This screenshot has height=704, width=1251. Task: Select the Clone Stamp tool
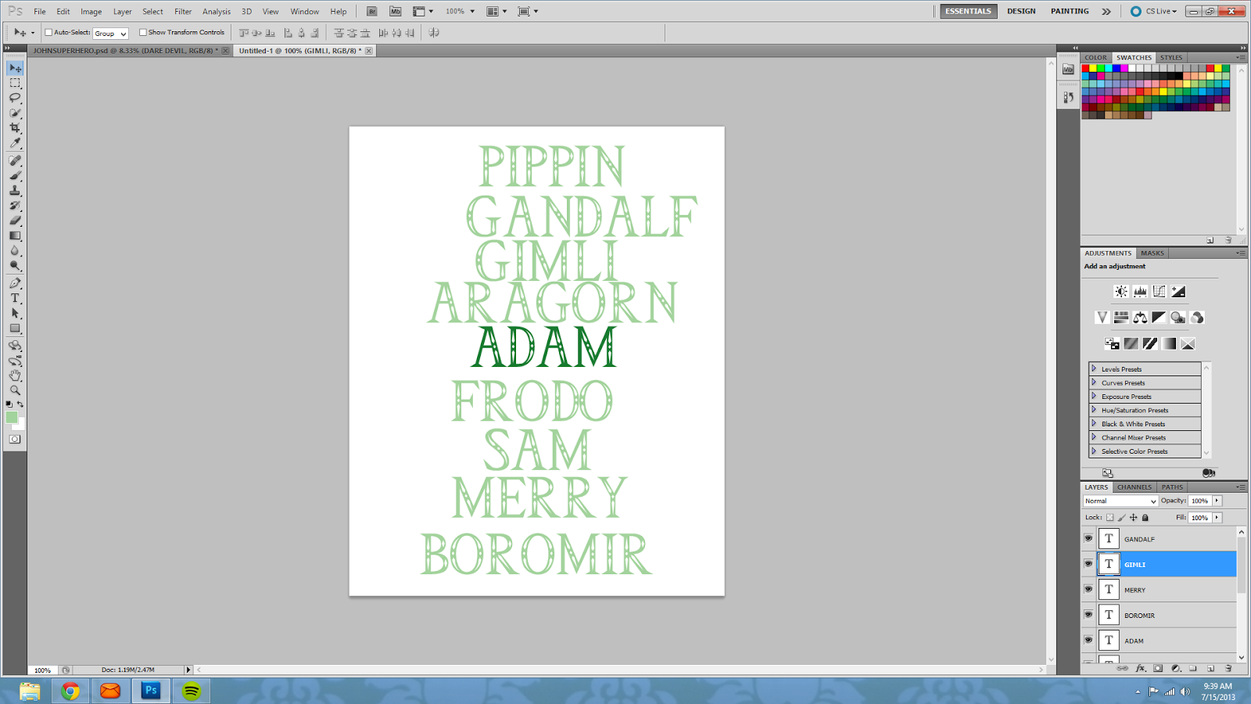15,190
